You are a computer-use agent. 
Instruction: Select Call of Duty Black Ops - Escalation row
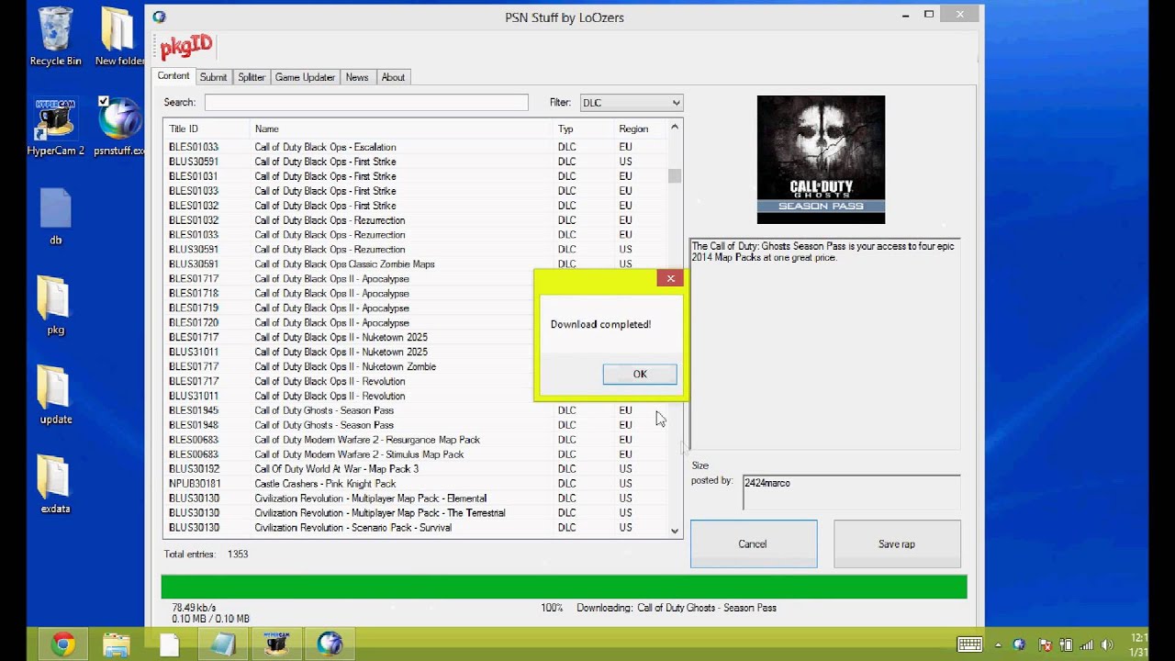[416, 147]
